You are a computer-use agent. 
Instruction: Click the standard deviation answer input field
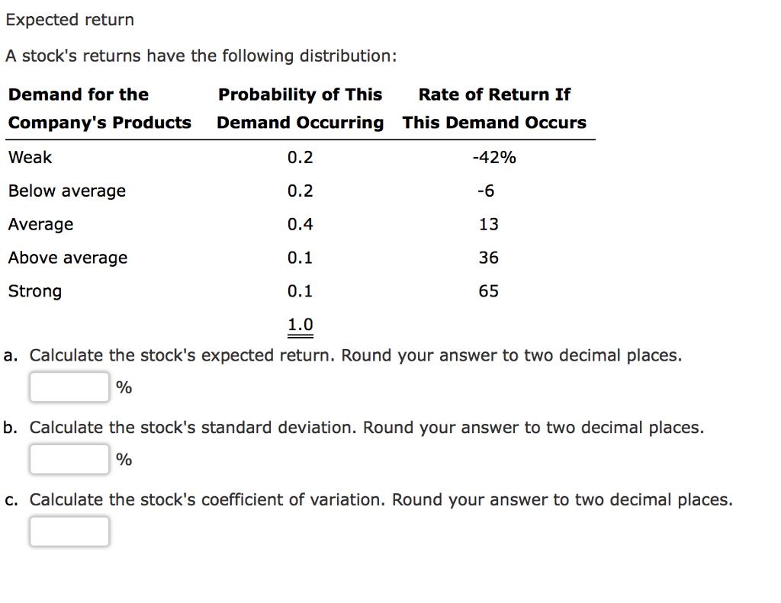coord(69,458)
